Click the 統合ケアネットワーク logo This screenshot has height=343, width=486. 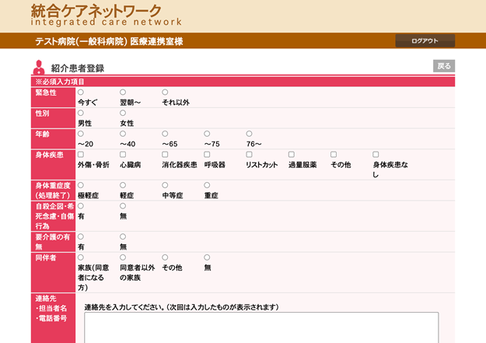pos(106,15)
